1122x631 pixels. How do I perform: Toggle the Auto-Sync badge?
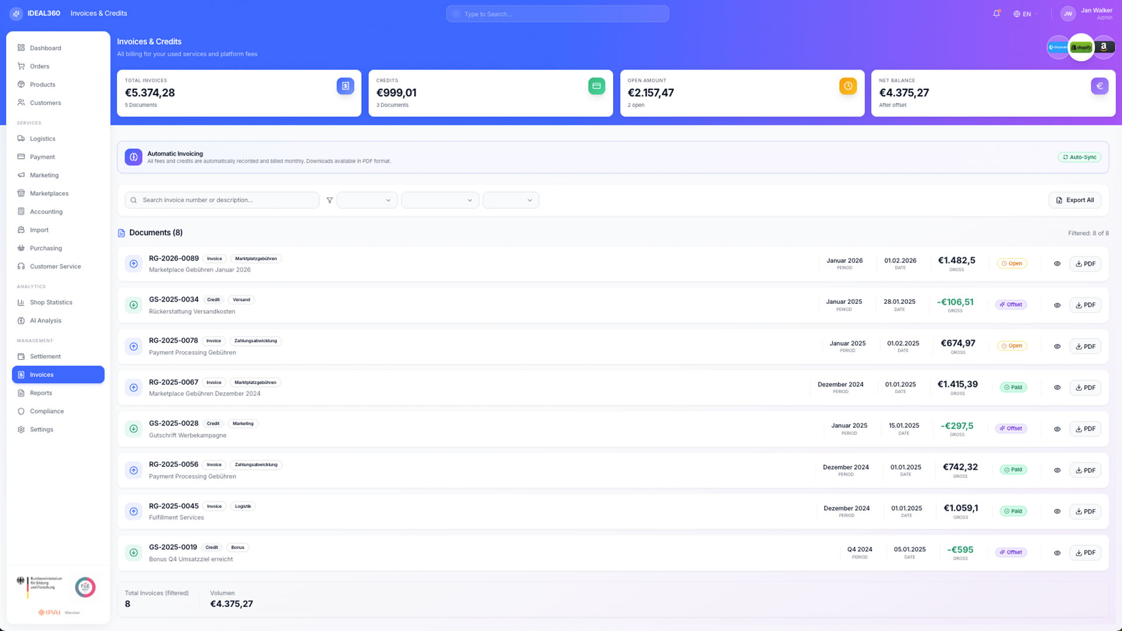click(x=1079, y=157)
